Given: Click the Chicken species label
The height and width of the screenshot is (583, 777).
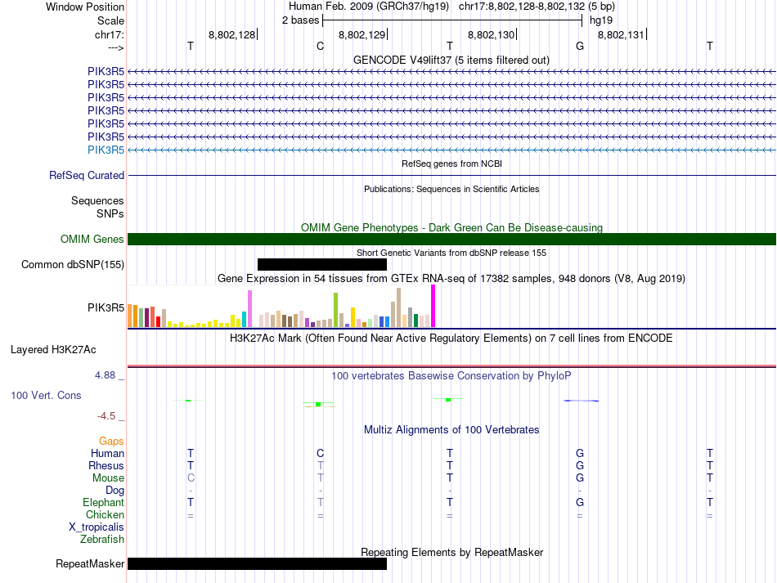Looking at the screenshot, I should pos(105,514).
